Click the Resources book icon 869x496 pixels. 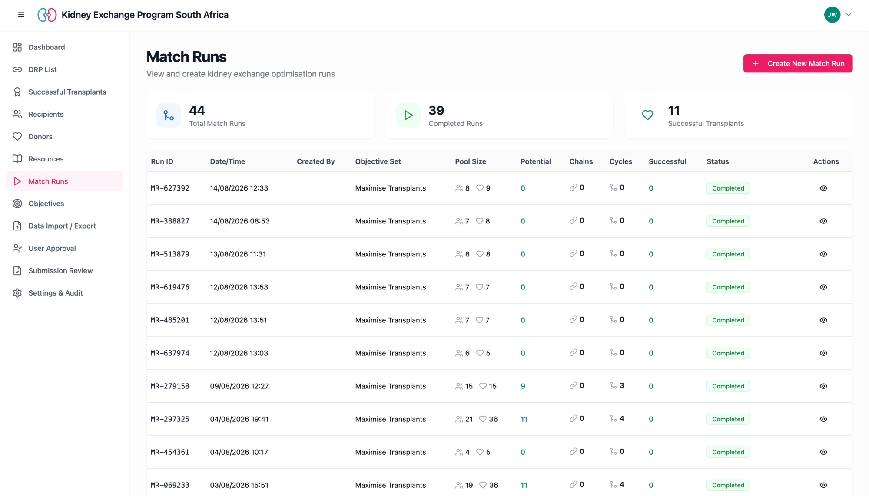(x=17, y=159)
